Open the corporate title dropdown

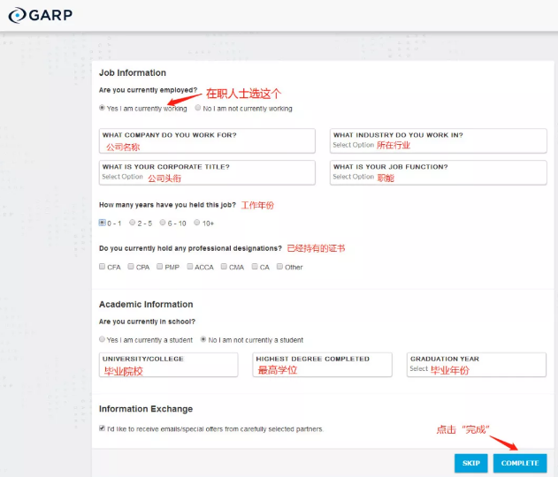coord(208,173)
